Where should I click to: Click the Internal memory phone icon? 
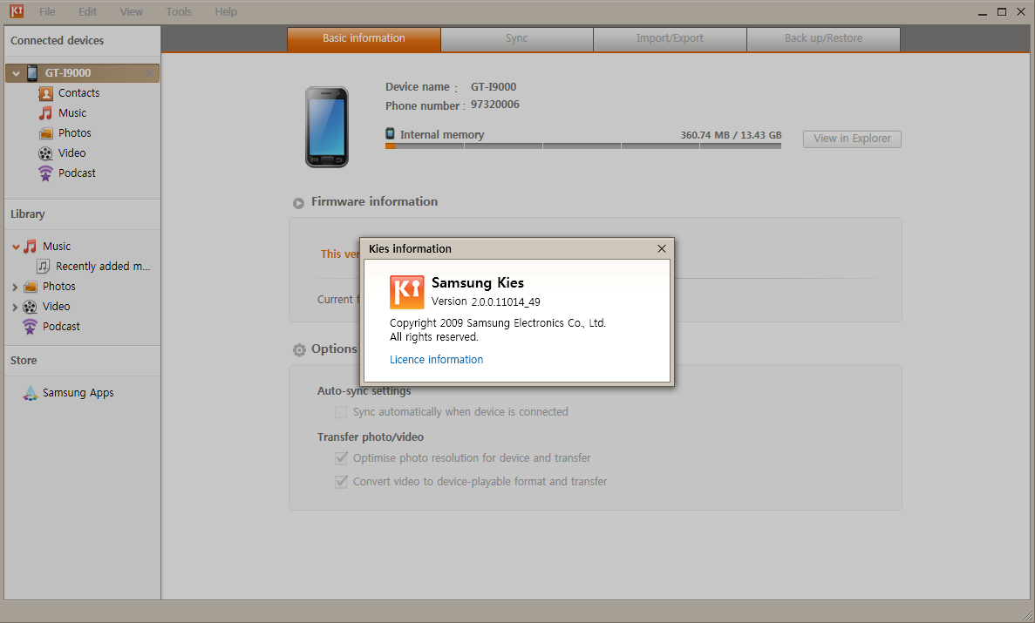390,133
